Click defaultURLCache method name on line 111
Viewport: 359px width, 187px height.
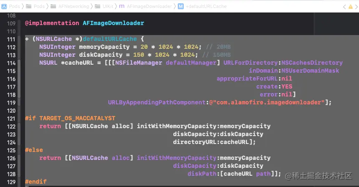110,39
